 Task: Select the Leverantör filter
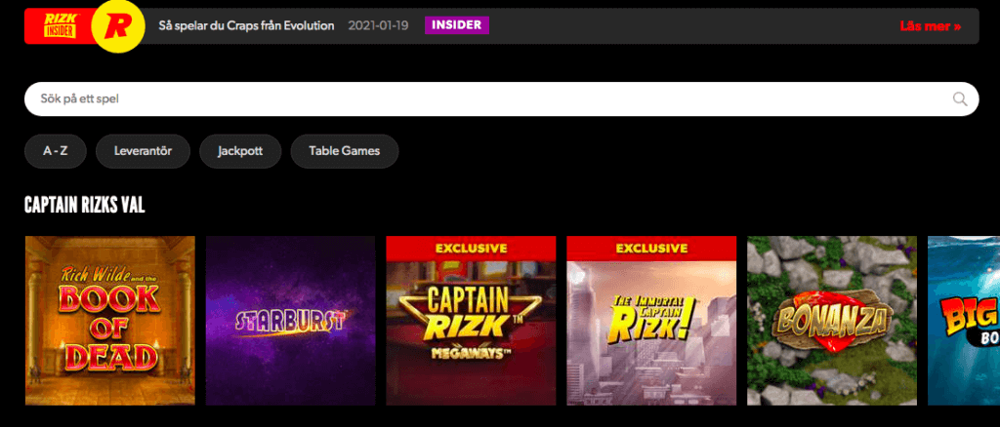[x=143, y=151]
